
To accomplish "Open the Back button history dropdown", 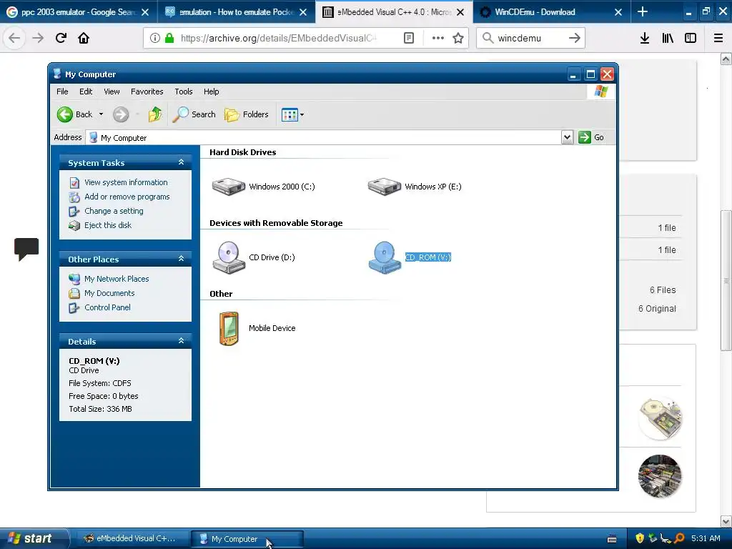I will tap(101, 114).
